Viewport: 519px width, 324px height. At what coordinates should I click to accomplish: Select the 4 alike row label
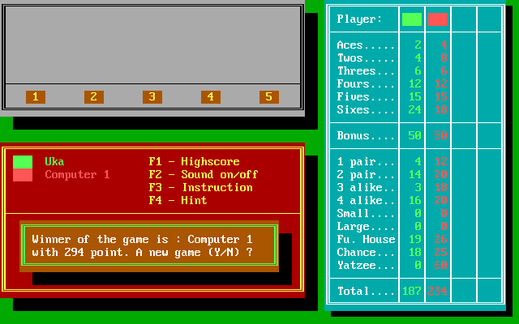366,200
